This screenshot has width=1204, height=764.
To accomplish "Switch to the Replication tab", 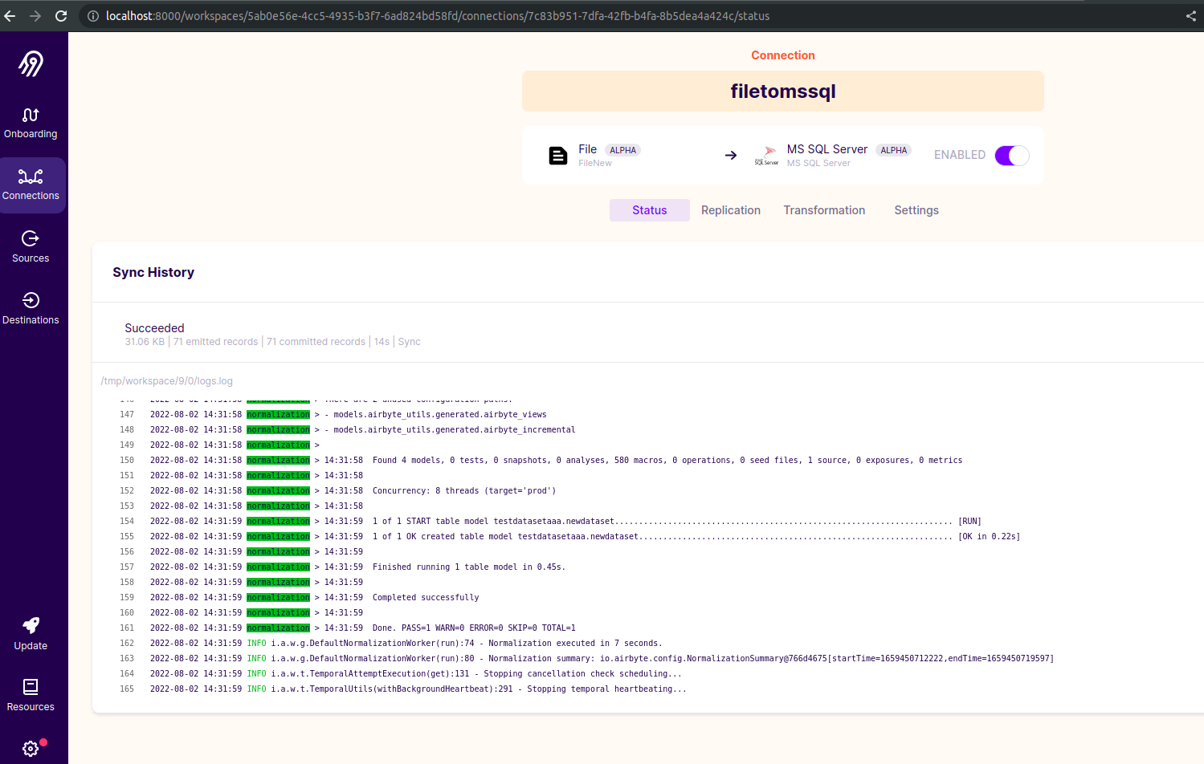I will click(x=731, y=210).
